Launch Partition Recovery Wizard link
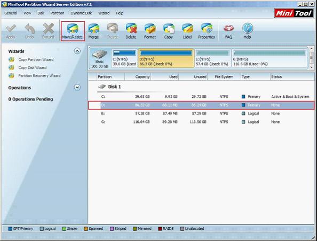This screenshot has width=317, height=241. (39, 76)
